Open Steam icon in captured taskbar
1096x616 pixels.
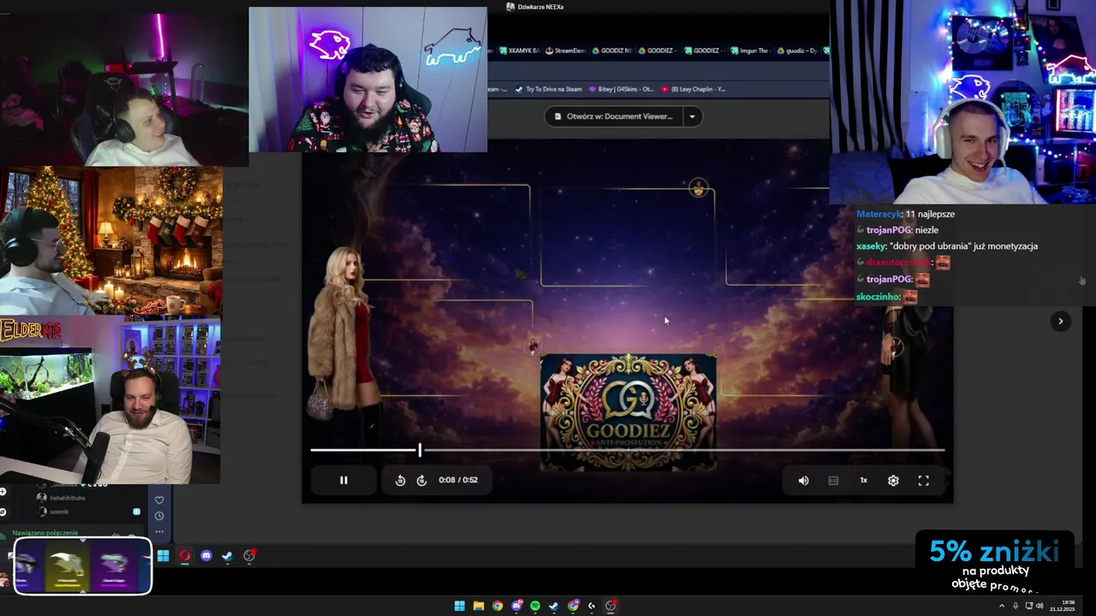pos(227,556)
